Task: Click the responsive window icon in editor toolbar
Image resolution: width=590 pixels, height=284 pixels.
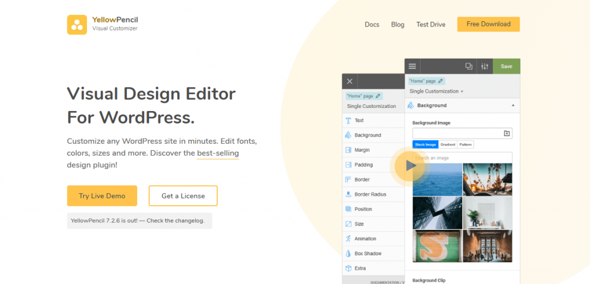Action: point(469,67)
